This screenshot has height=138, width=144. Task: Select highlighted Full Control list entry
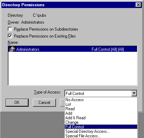(x=101, y=127)
